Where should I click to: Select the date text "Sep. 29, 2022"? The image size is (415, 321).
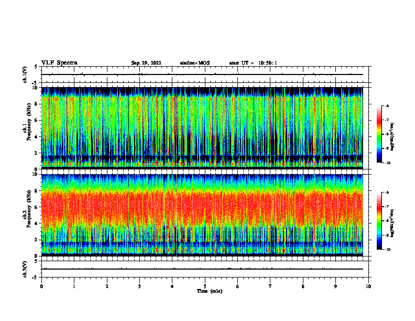pos(146,63)
